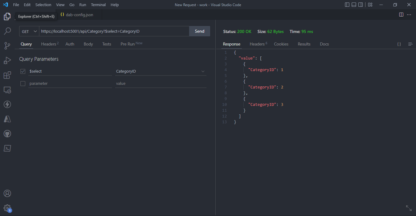Click the $select parameter name field

click(x=70, y=71)
